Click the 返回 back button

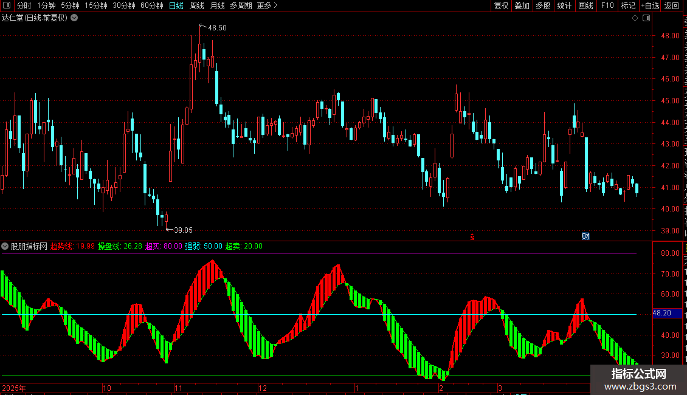click(x=671, y=5)
